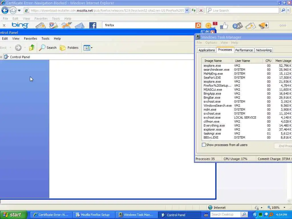
Task: Close the Bing Bar with the X
Action: coord(4,25)
